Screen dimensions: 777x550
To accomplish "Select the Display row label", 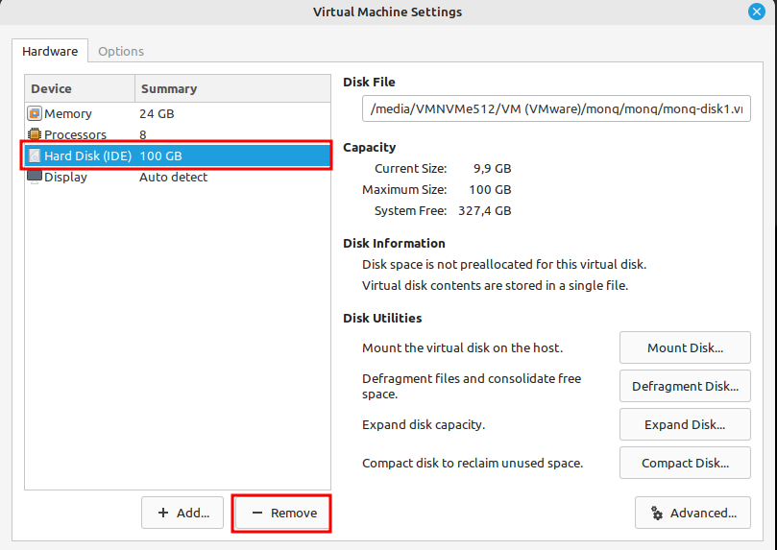I will tap(65, 177).
